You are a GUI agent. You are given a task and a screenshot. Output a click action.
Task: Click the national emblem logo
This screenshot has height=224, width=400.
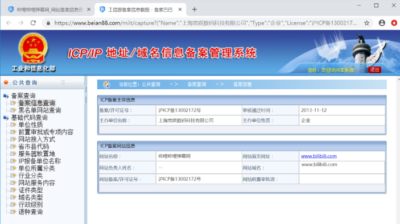pos(33,48)
